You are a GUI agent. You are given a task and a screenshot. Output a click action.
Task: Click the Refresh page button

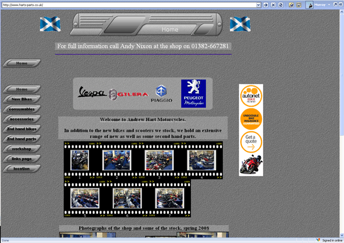tap(280, 5)
